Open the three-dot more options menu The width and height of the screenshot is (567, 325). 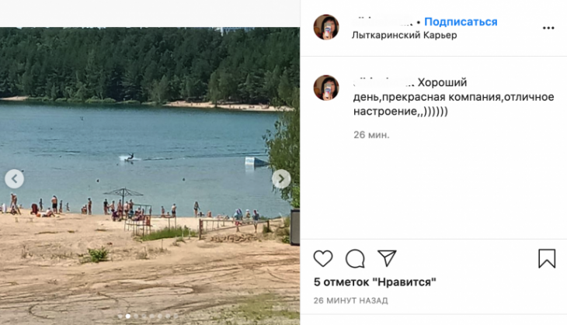548,28
